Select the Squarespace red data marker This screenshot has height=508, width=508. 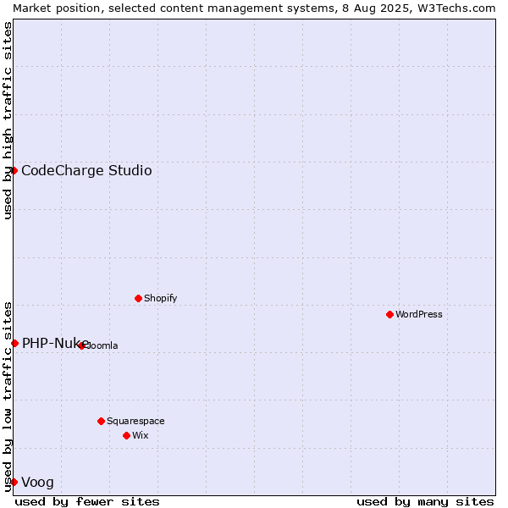click(x=101, y=421)
